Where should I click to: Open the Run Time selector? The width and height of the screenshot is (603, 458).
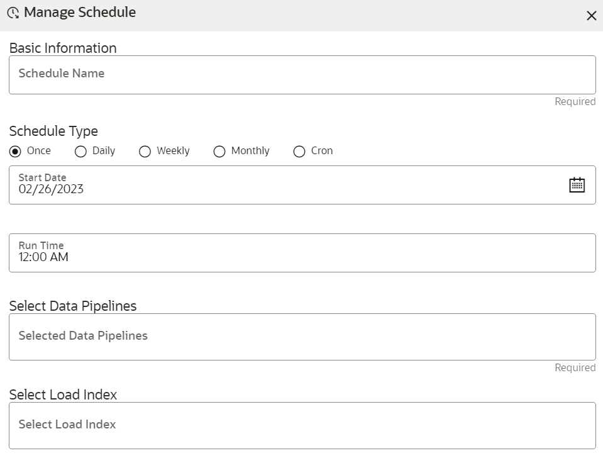pyautogui.click(x=302, y=252)
